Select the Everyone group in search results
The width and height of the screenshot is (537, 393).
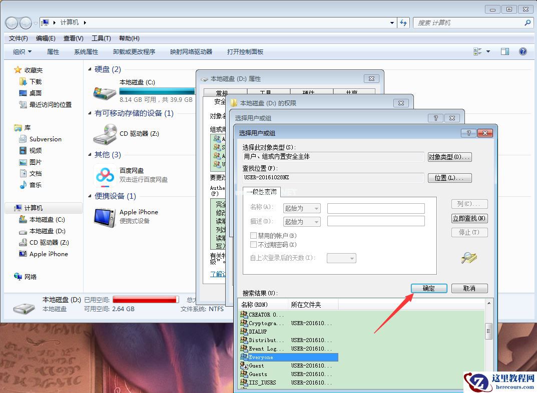tap(260, 357)
